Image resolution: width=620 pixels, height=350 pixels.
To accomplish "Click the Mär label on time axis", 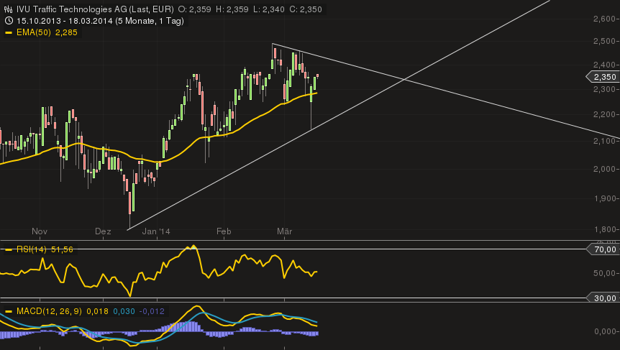I will 285,231.
